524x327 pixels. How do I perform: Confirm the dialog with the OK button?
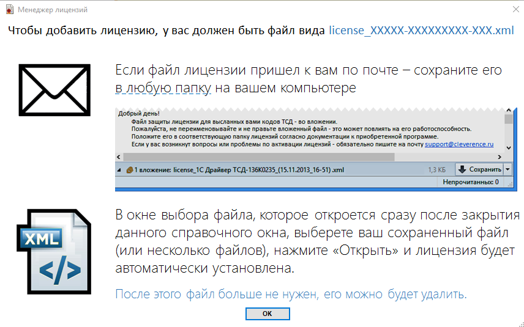tap(268, 314)
